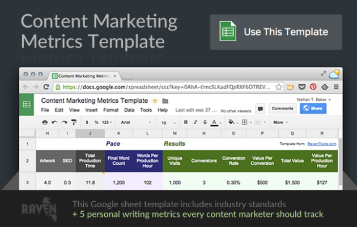Open the Tools menu
357x227 pixels.
pyautogui.click(x=146, y=110)
